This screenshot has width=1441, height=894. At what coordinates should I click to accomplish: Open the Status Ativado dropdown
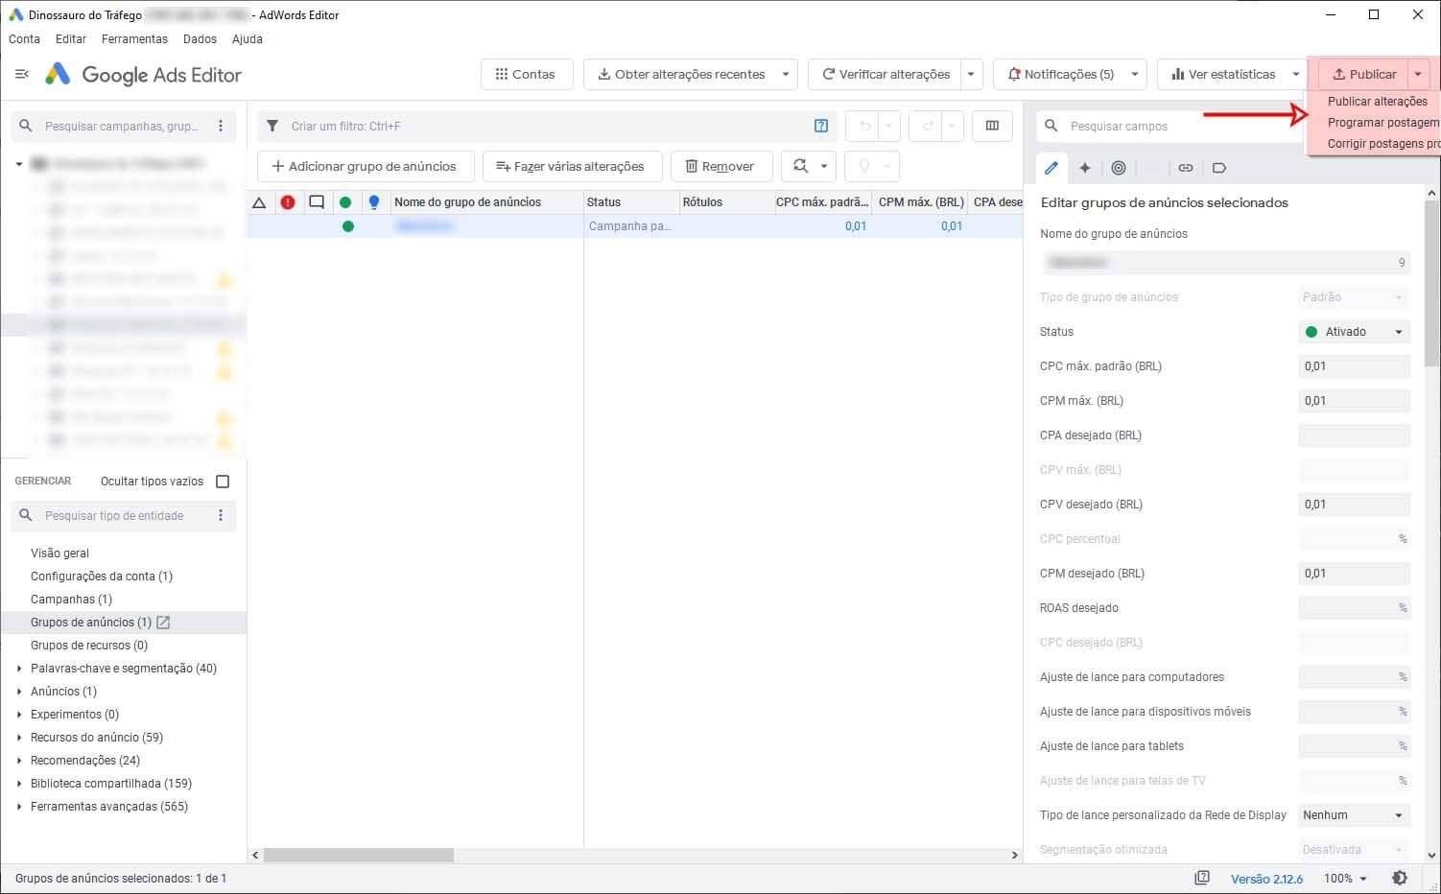coord(1354,332)
